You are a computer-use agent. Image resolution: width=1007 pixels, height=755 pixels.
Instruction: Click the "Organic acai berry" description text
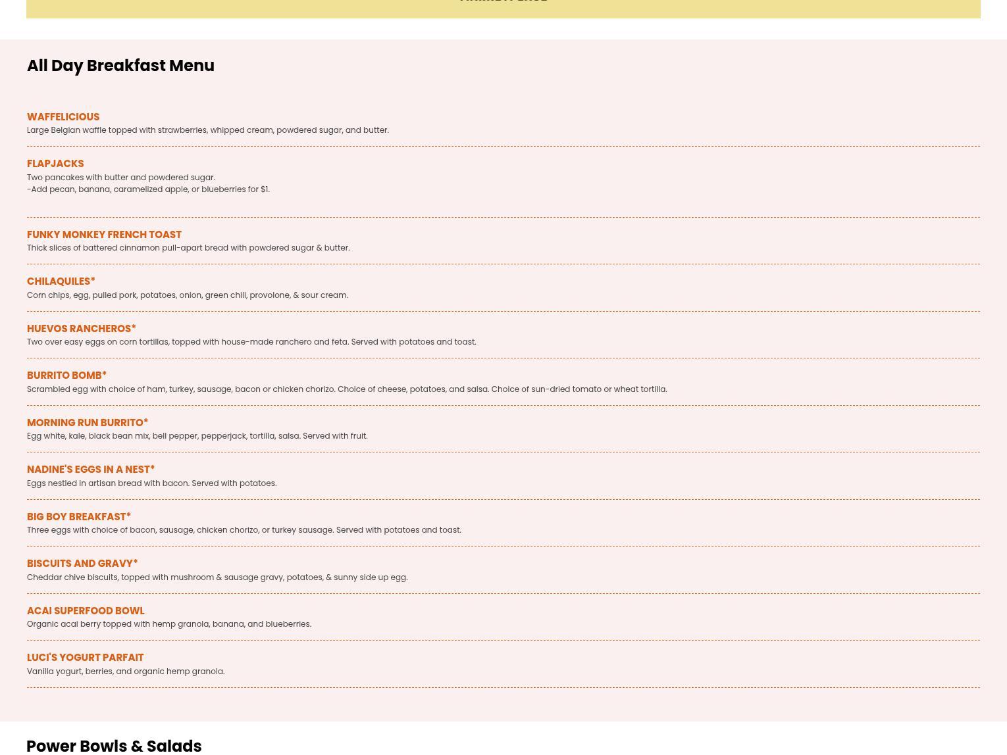tap(169, 624)
